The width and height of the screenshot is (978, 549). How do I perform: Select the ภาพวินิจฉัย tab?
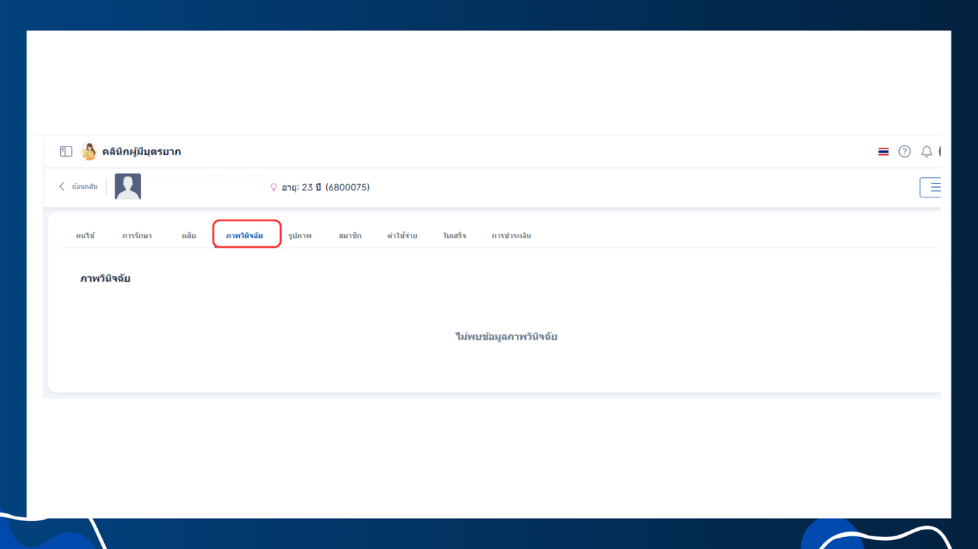click(245, 236)
